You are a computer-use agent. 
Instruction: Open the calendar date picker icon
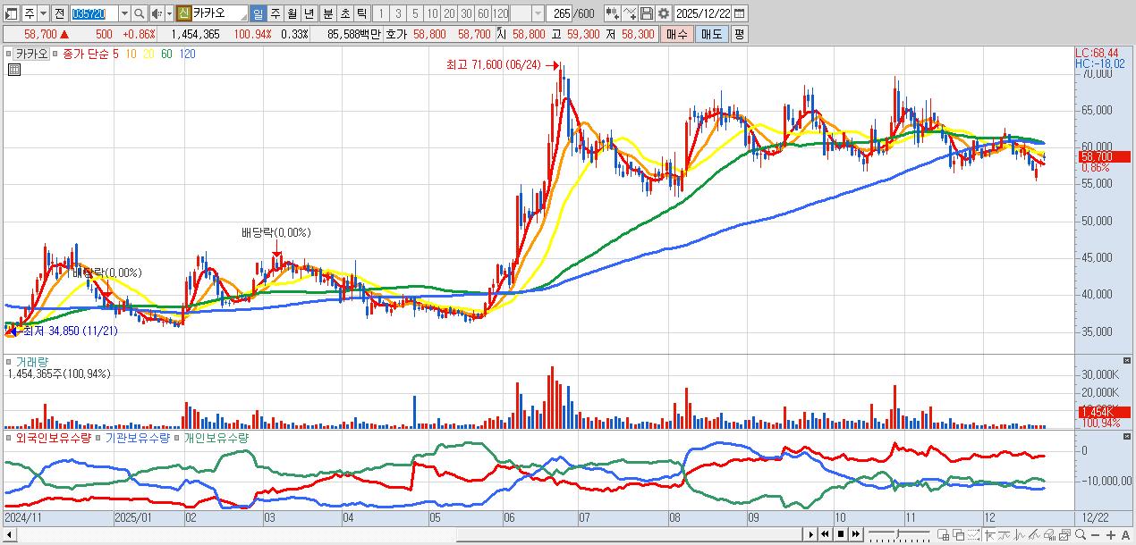739,13
